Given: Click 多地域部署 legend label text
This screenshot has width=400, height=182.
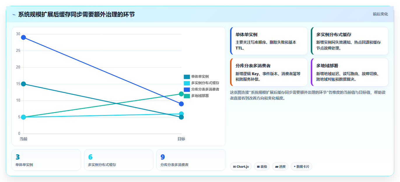Looking at the screenshot, I should [200, 96].
